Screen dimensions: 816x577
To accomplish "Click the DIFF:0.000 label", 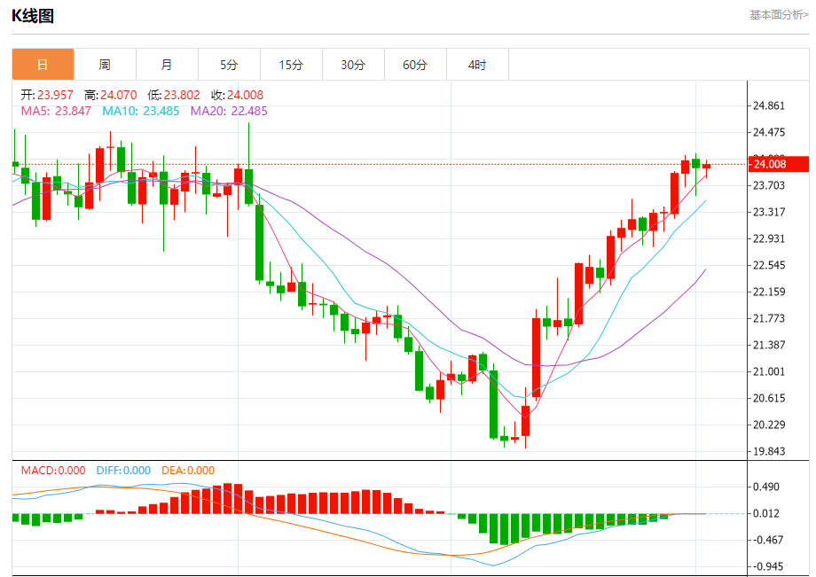I will [x=123, y=471].
